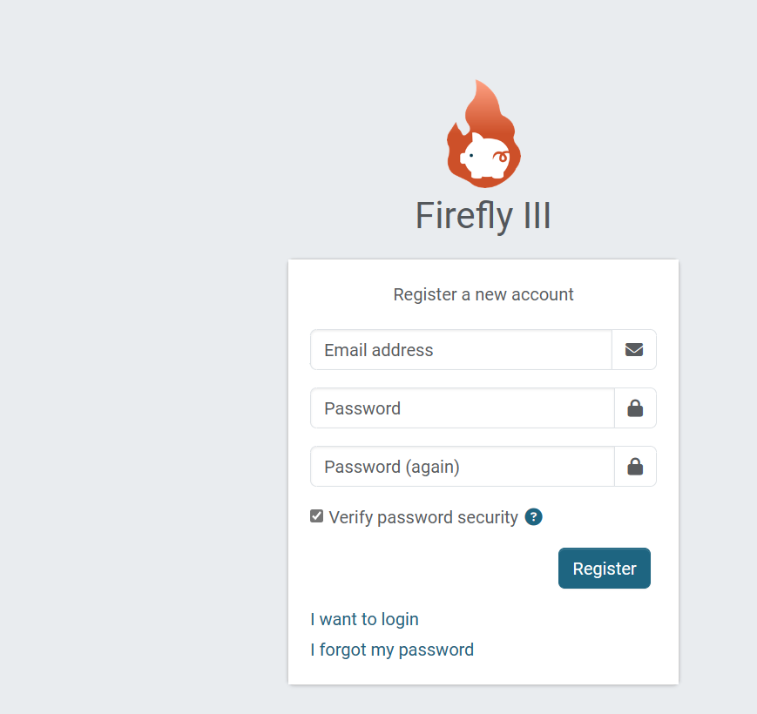Click lock icon next to Password (again)

(x=635, y=467)
